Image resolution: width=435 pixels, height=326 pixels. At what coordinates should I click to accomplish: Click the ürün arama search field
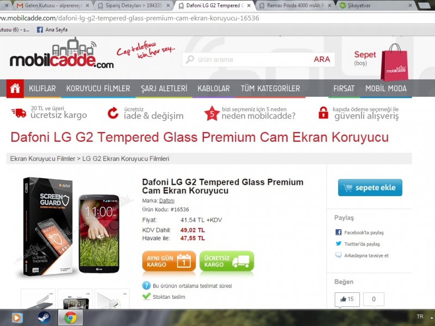tap(247, 60)
